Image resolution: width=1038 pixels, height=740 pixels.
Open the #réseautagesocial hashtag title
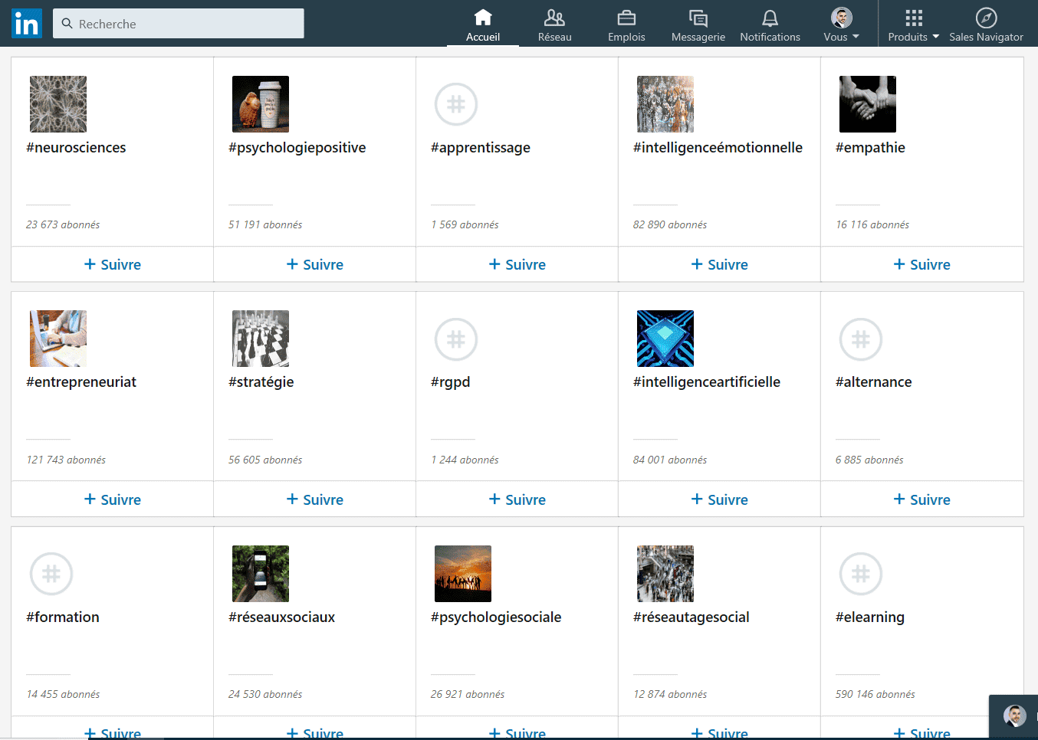coord(691,617)
